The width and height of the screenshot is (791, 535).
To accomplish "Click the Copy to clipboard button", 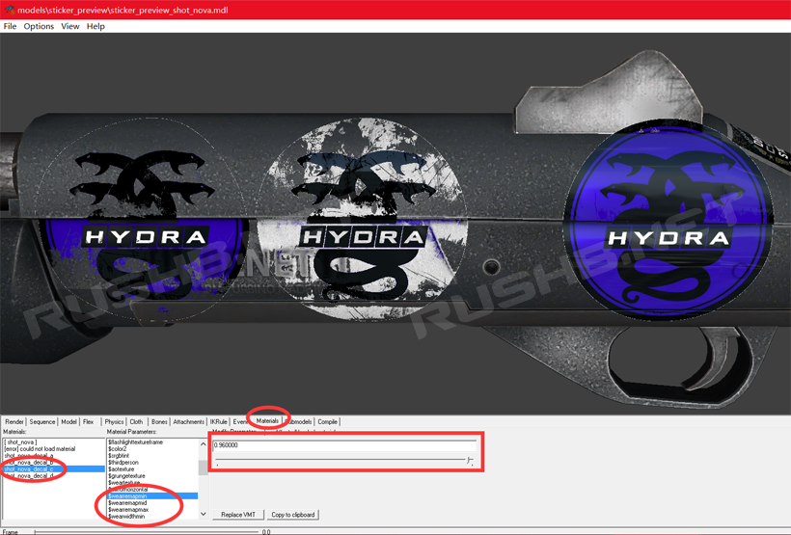I will coord(292,515).
